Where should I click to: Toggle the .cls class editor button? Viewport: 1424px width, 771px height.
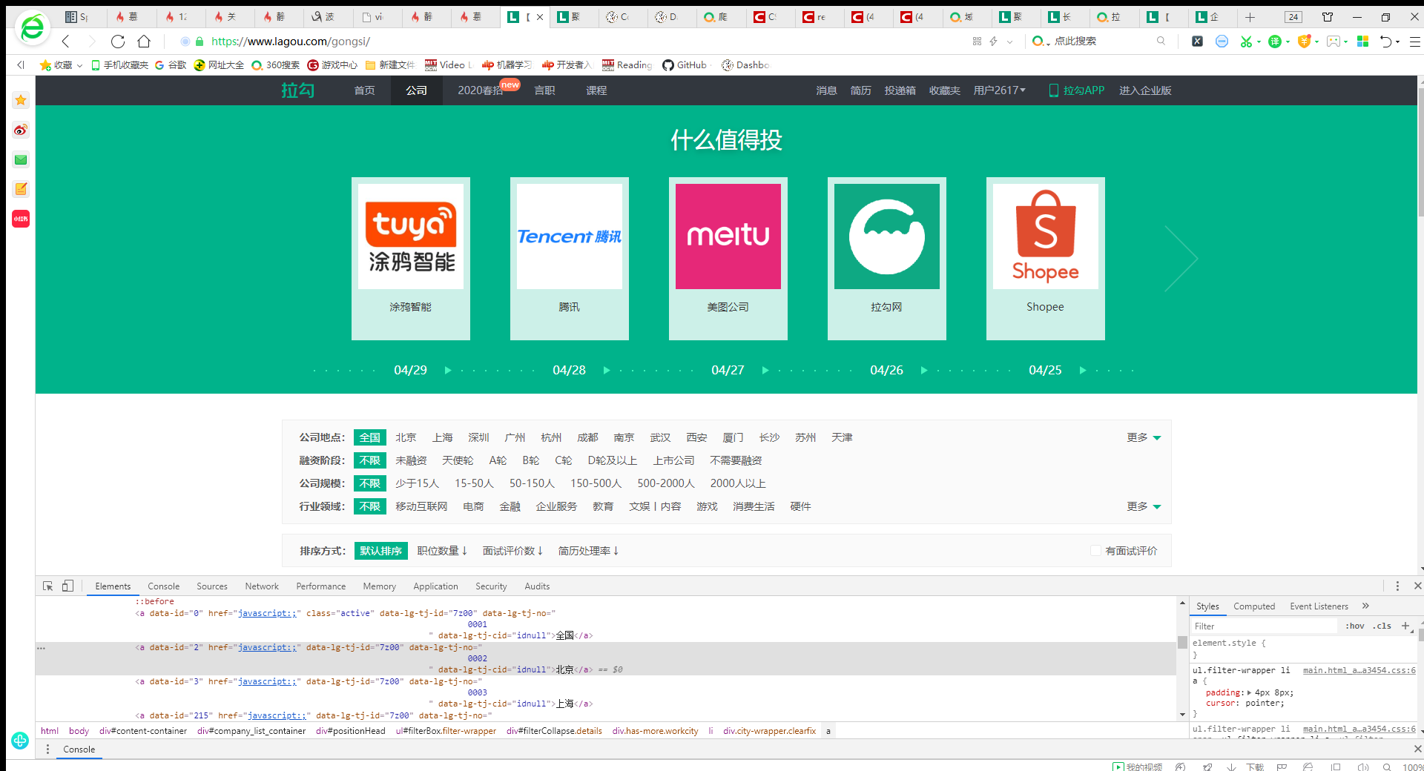[x=1382, y=626]
